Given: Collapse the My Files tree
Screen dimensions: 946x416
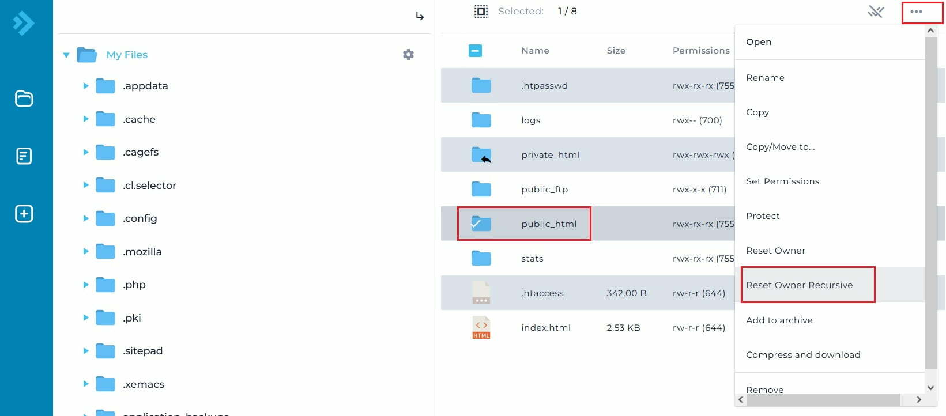Looking at the screenshot, I should point(66,55).
